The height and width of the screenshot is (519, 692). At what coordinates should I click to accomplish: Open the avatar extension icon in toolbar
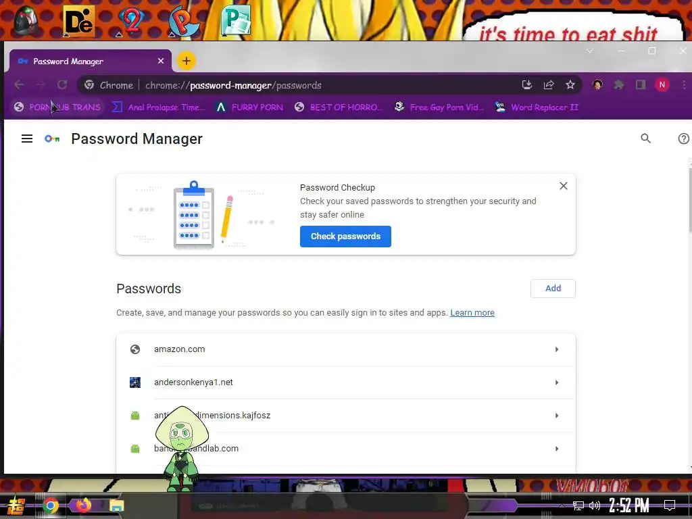[x=597, y=84]
